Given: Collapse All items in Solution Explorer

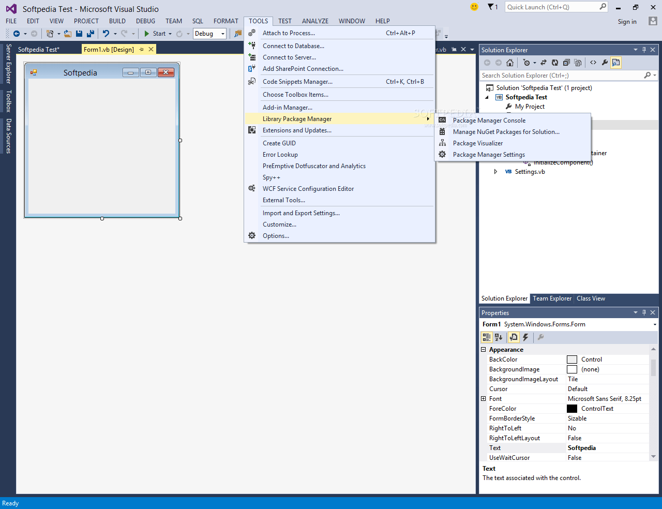Looking at the screenshot, I should pos(566,63).
